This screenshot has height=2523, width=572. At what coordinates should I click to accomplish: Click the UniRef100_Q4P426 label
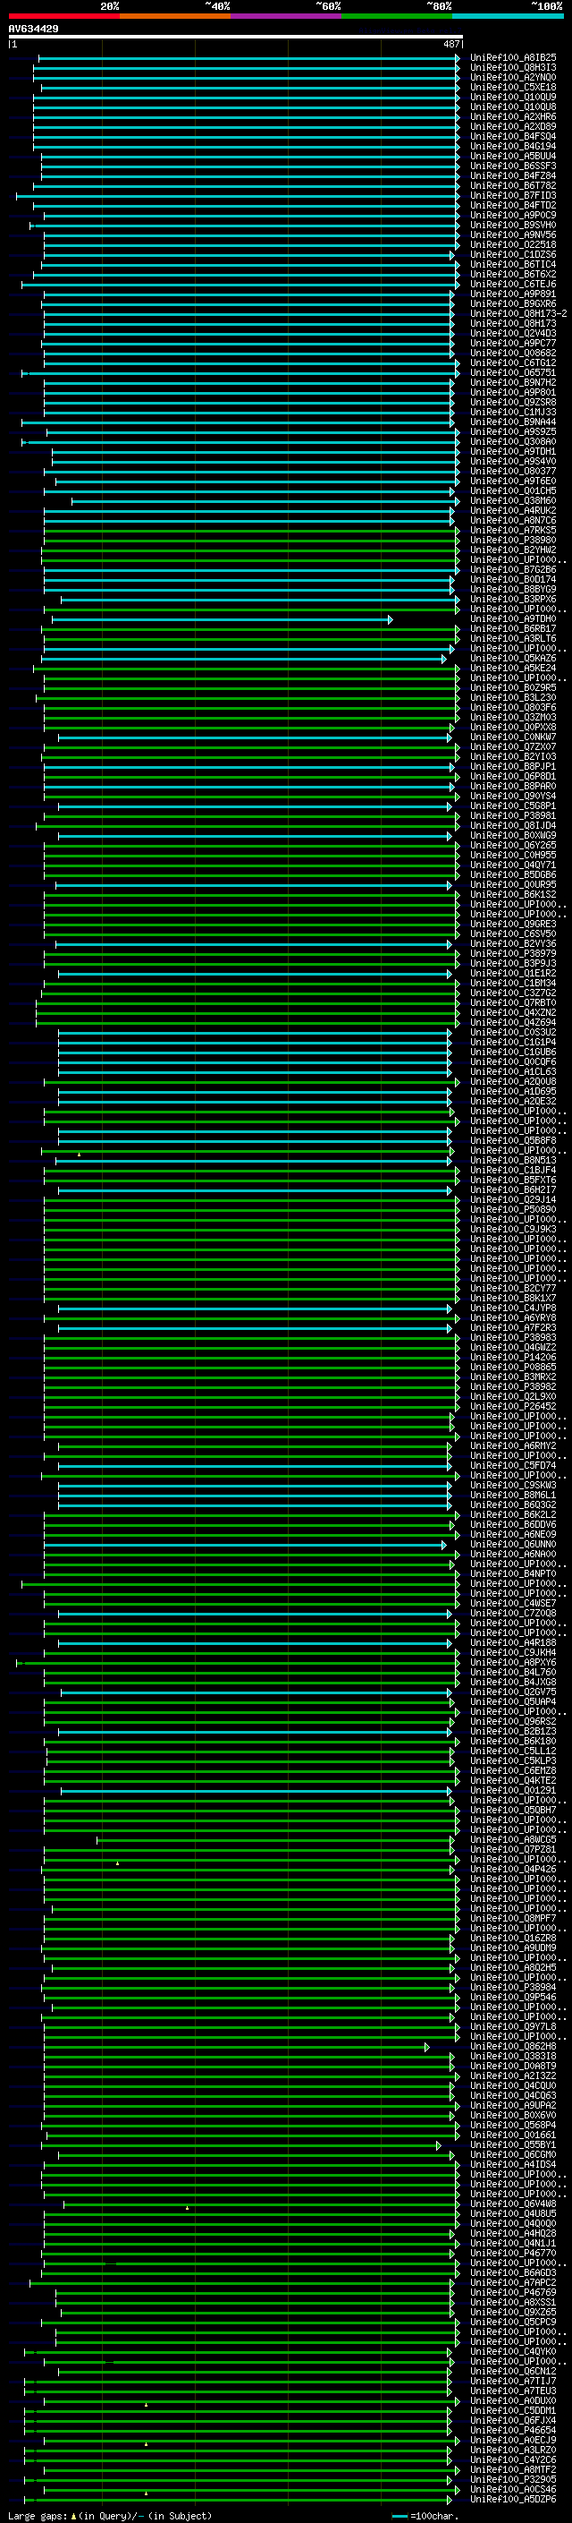(x=513, y=1870)
